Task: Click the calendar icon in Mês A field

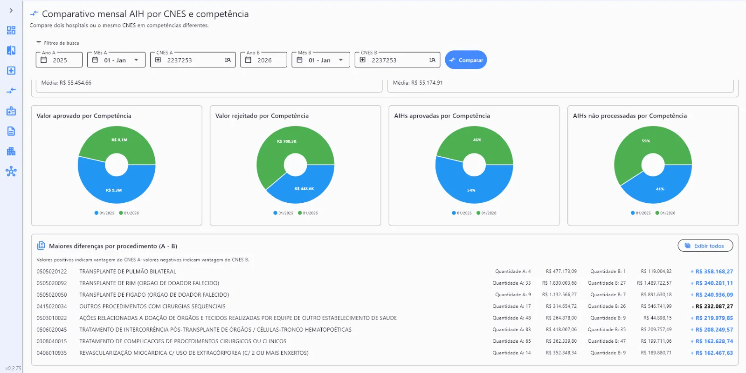Action: pos(95,60)
